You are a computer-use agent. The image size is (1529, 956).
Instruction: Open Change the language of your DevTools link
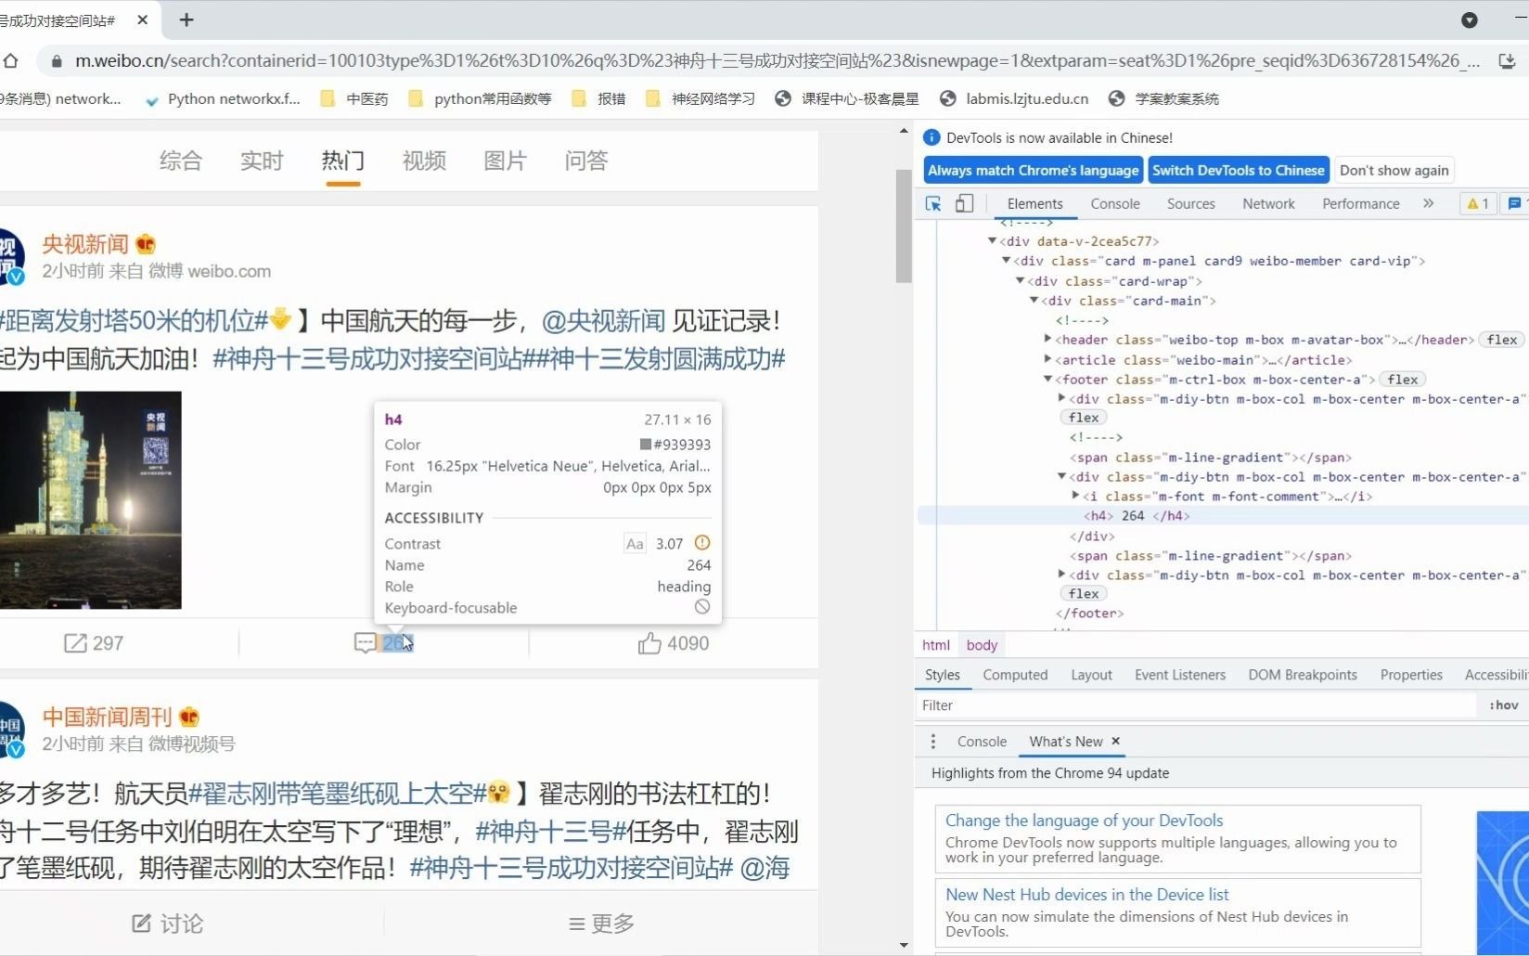1084,820
